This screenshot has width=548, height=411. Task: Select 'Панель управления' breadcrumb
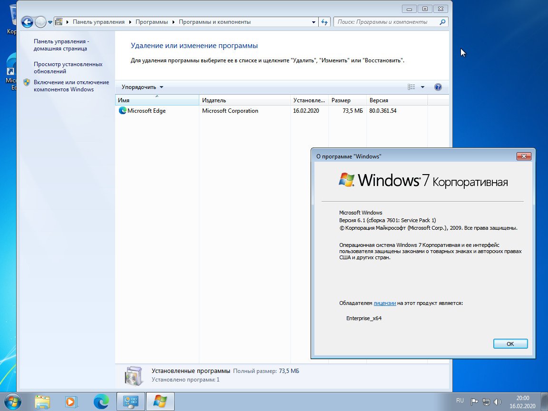pos(98,22)
